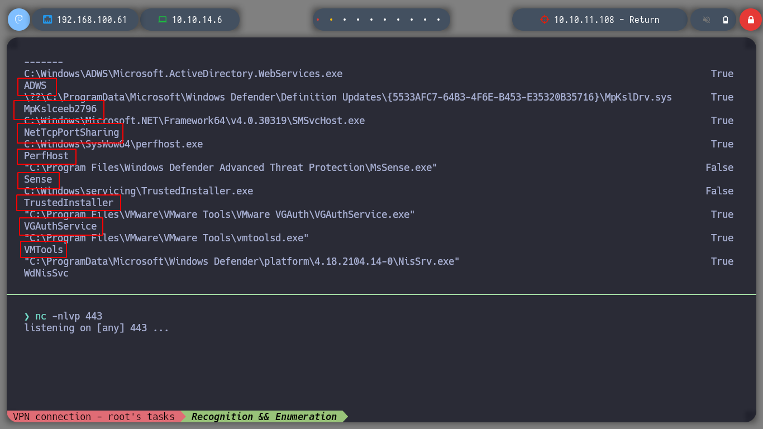Click the TrustedInstaller service name
Image resolution: width=763 pixels, height=429 pixels.
[69, 203]
